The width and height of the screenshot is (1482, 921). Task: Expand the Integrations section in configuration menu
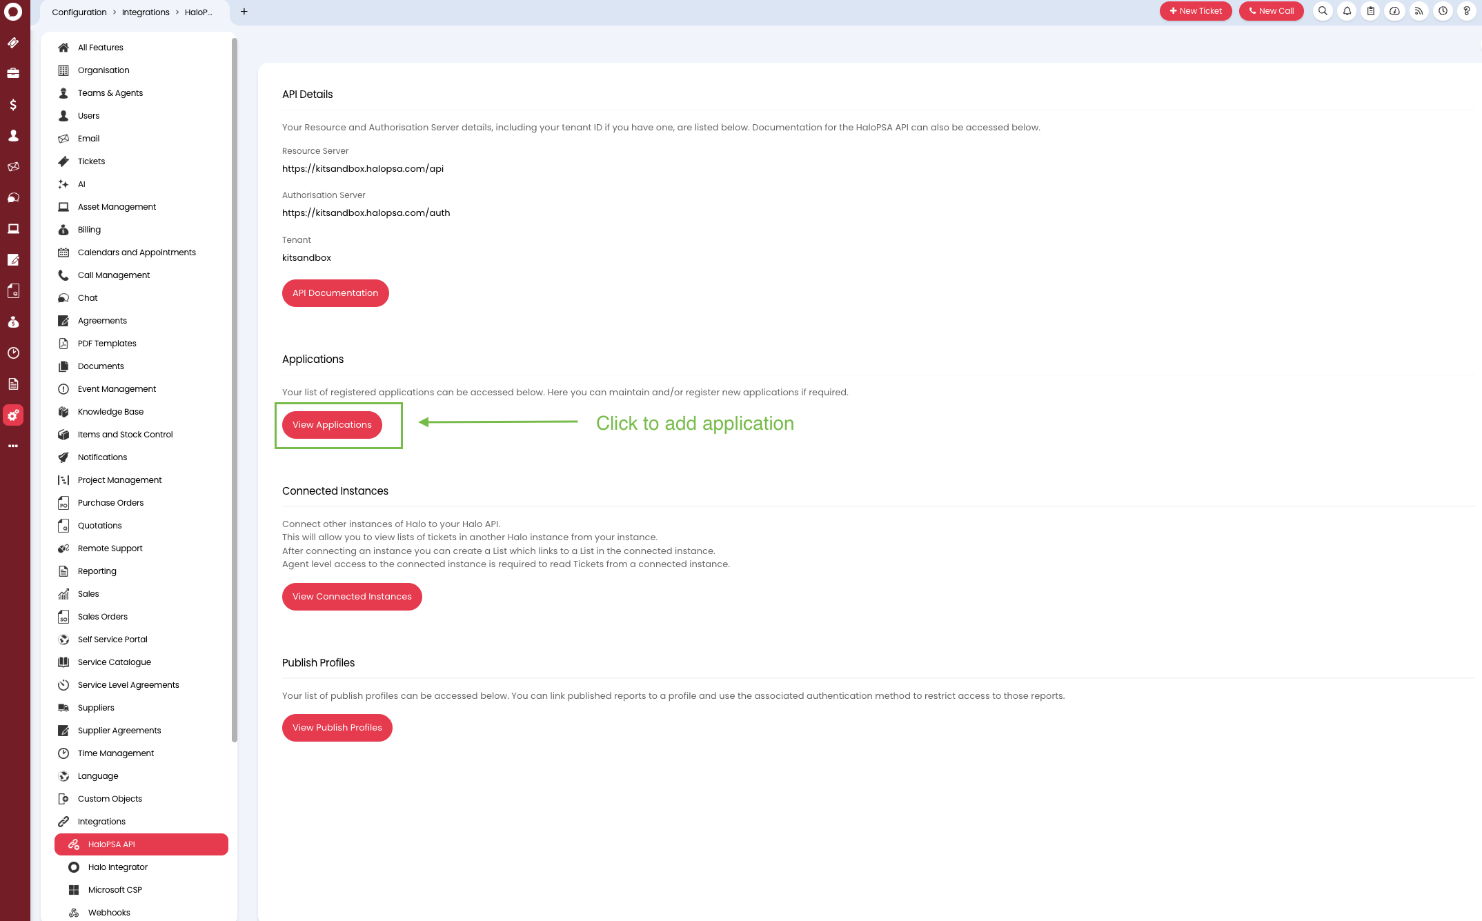(x=101, y=821)
